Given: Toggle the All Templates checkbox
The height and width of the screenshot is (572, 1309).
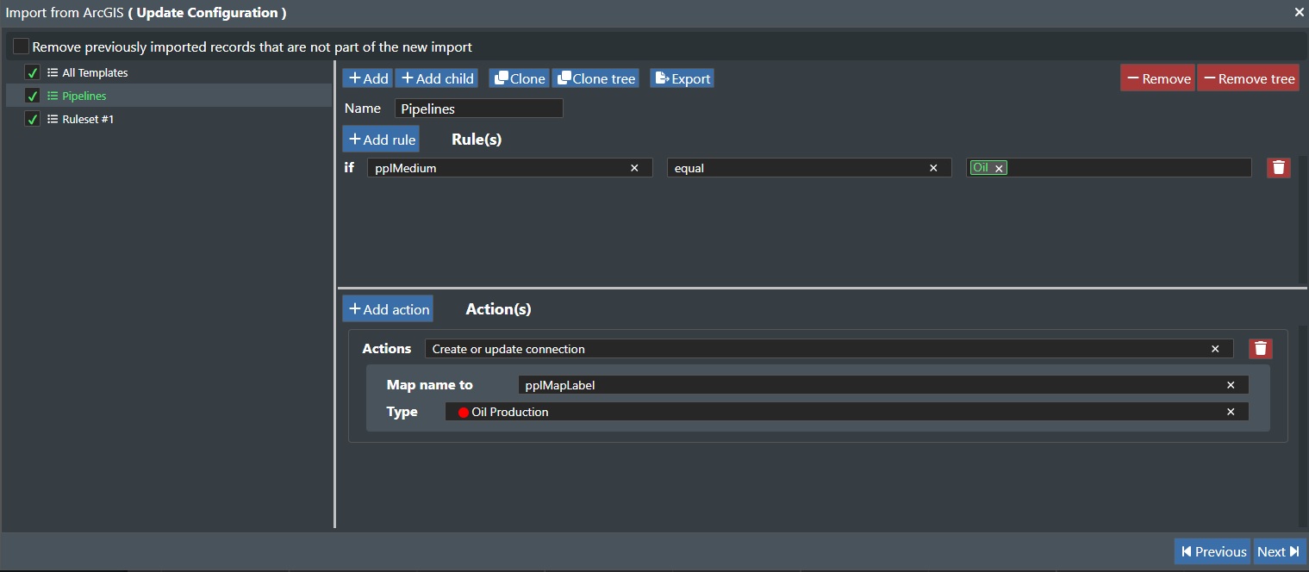Looking at the screenshot, I should click(33, 73).
